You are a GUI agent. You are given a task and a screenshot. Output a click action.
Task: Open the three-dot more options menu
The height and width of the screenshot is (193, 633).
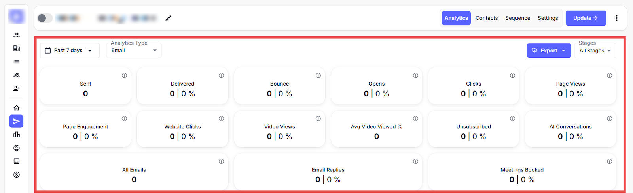tap(616, 18)
